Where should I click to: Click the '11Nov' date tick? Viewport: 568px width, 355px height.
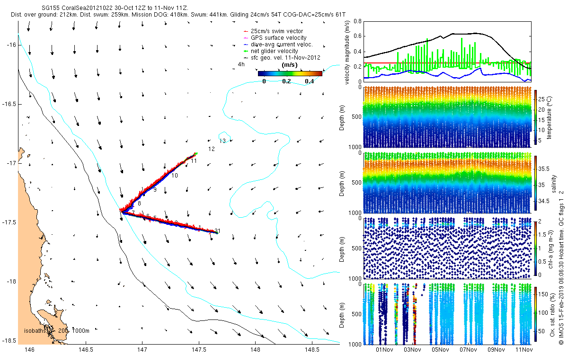tap(524, 350)
